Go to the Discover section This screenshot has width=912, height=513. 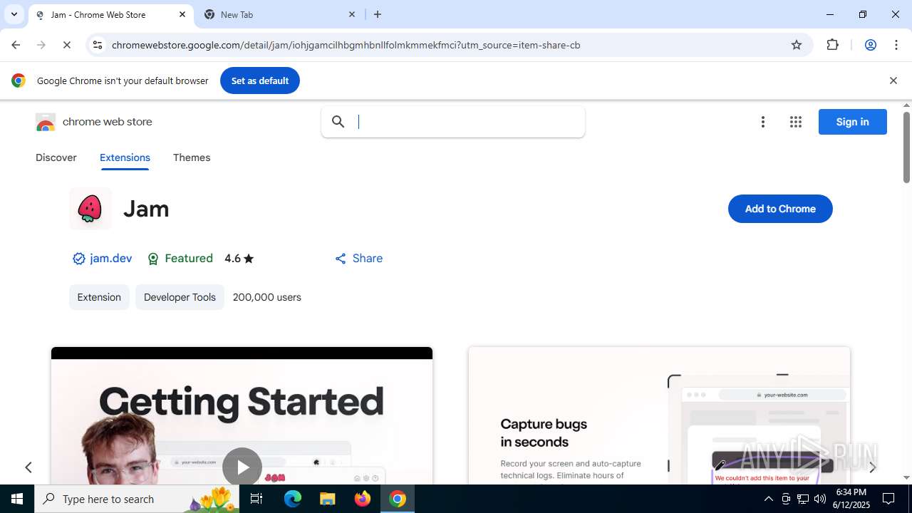[x=56, y=157]
